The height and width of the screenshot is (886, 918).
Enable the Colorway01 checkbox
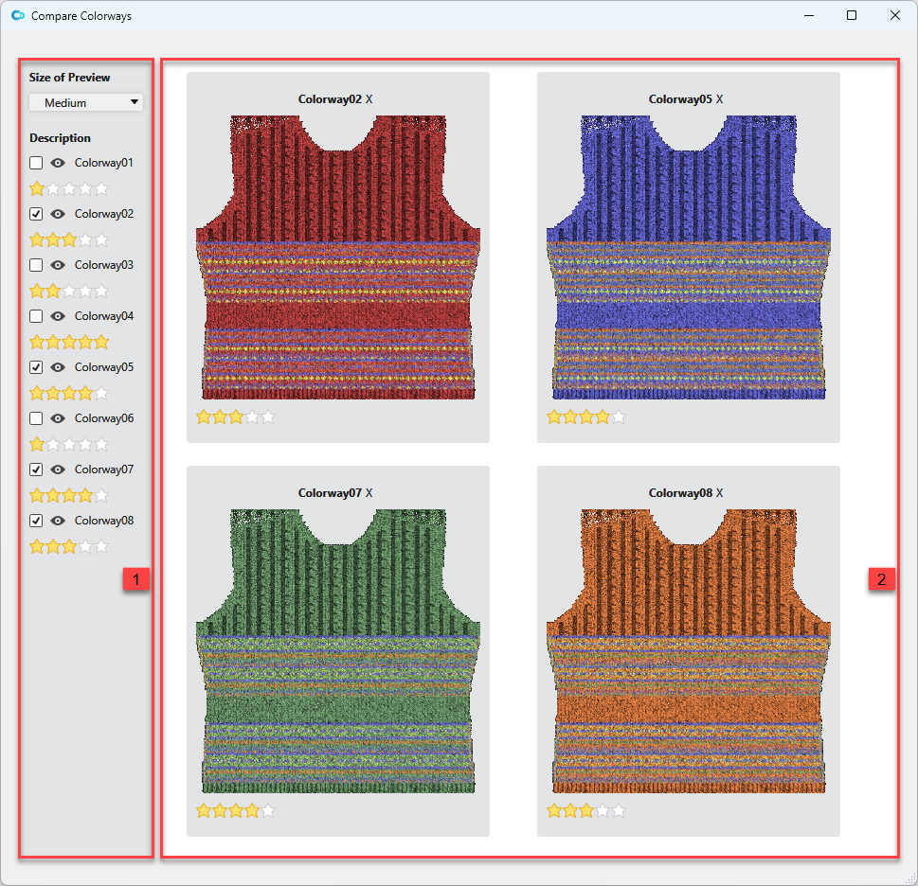pyautogui.click(x=36, y=163)
